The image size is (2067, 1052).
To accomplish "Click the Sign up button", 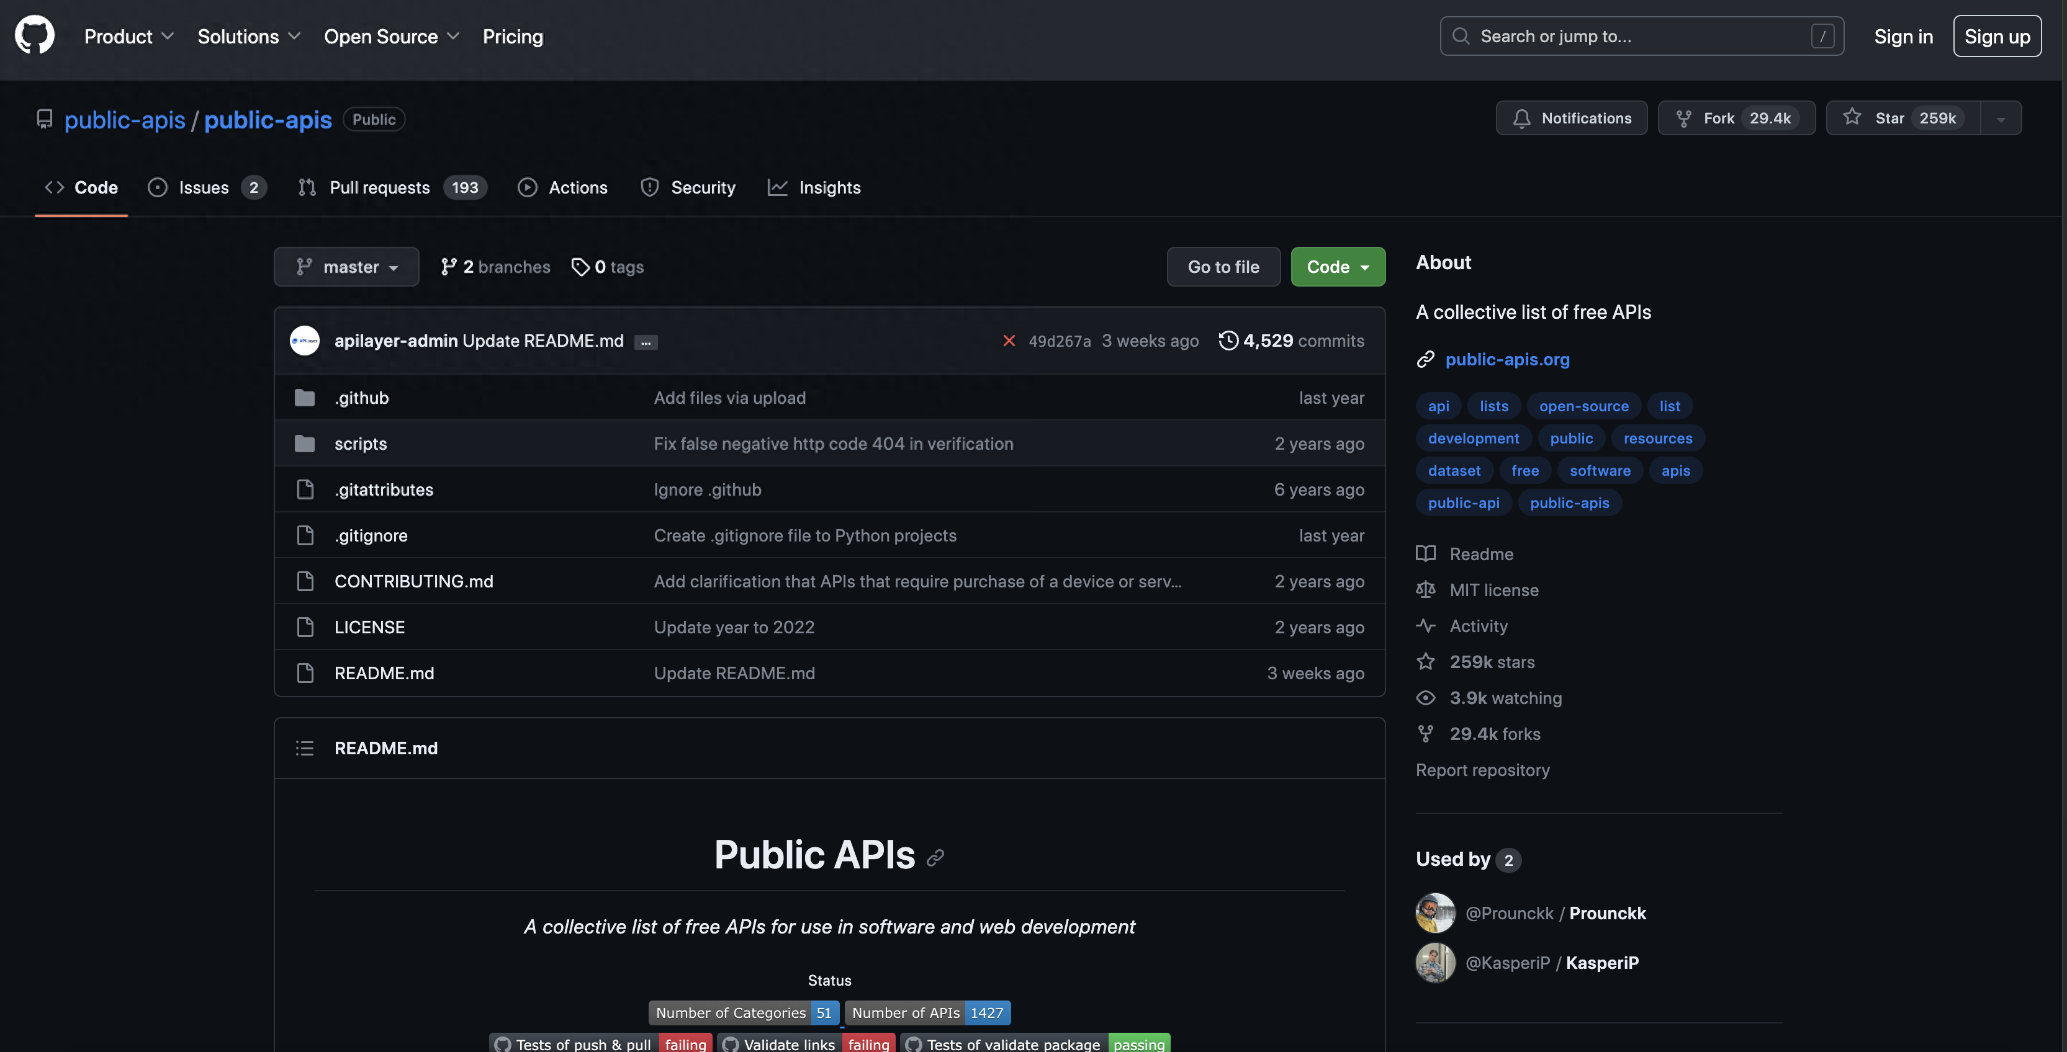I will (x=1996, y=36).
